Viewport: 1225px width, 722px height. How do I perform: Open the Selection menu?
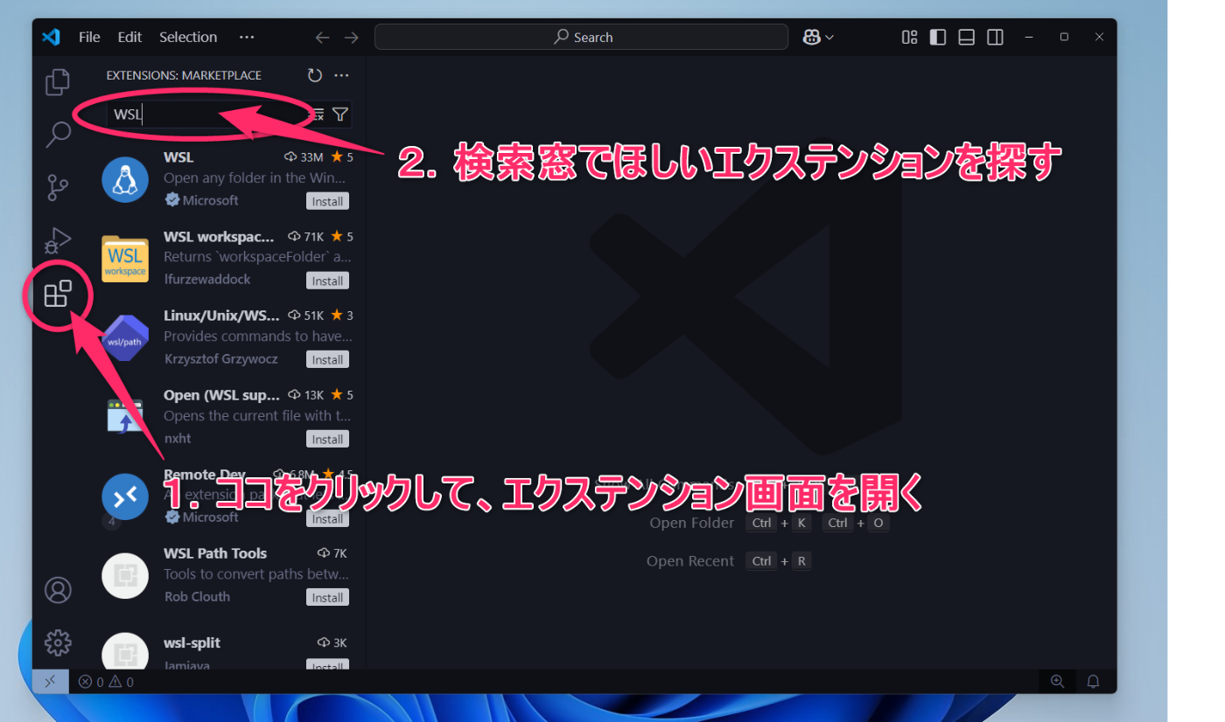188,37
